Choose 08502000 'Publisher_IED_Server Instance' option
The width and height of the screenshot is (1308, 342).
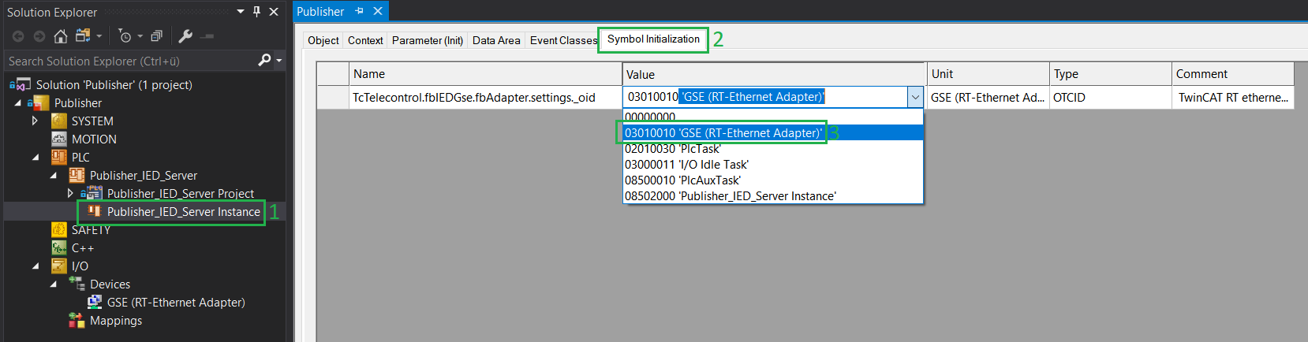pyautogui.click(x=773, y=195)
